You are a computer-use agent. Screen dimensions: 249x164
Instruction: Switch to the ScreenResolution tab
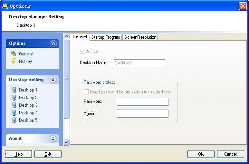(x=140, y=37)
